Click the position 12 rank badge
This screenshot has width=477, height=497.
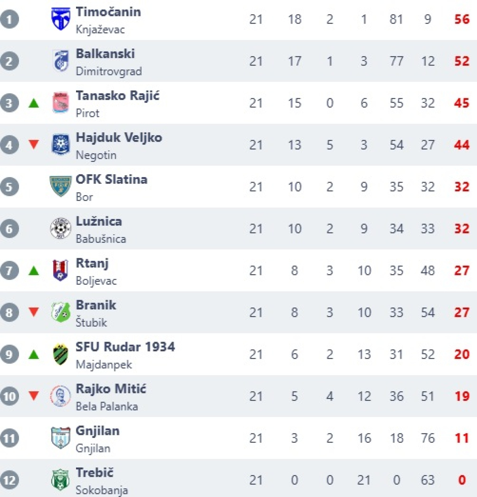tap(9, 480)
